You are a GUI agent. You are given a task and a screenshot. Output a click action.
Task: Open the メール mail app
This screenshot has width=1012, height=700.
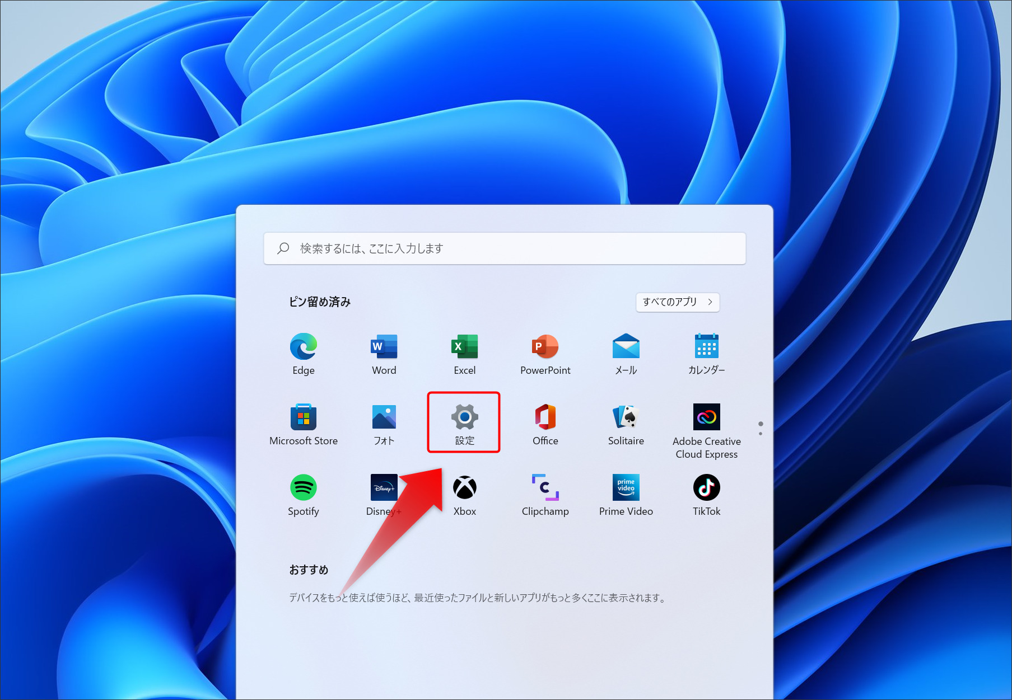(626, 354)
